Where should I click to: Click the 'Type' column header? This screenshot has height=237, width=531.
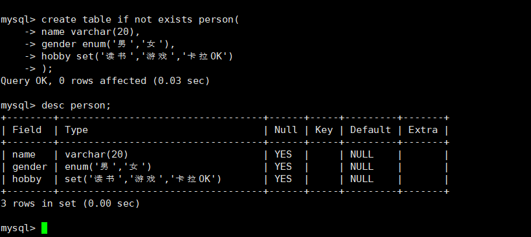point(76,130)
